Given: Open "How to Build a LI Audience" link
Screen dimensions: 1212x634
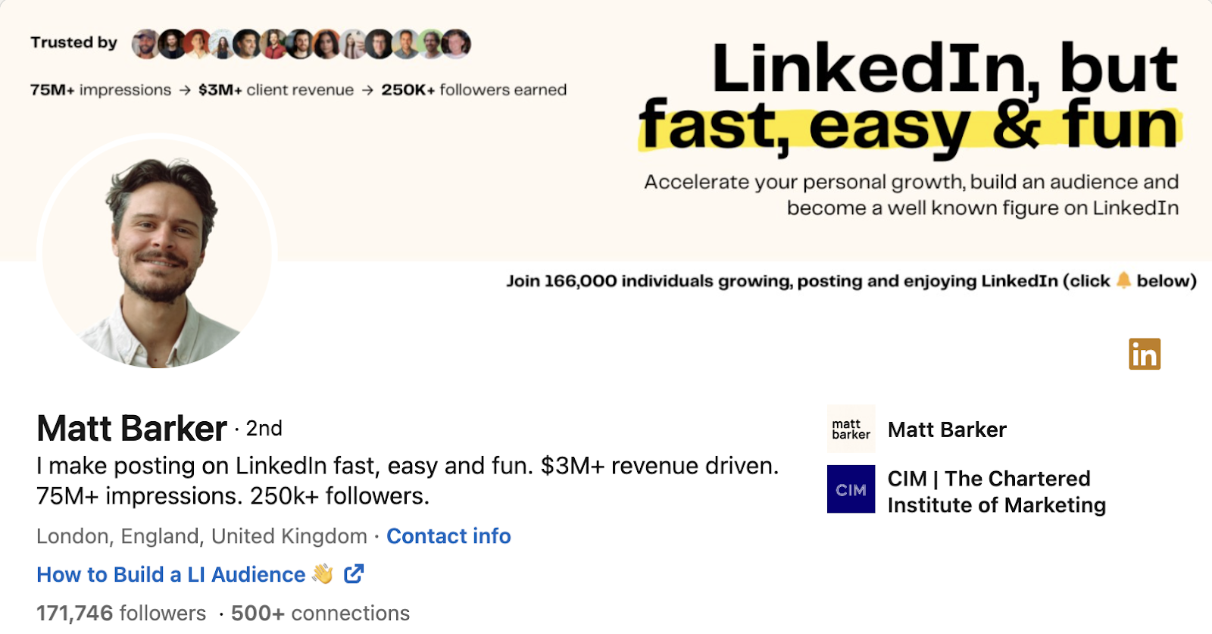Looking at the screenshot, I should click(x=171, y=574).
